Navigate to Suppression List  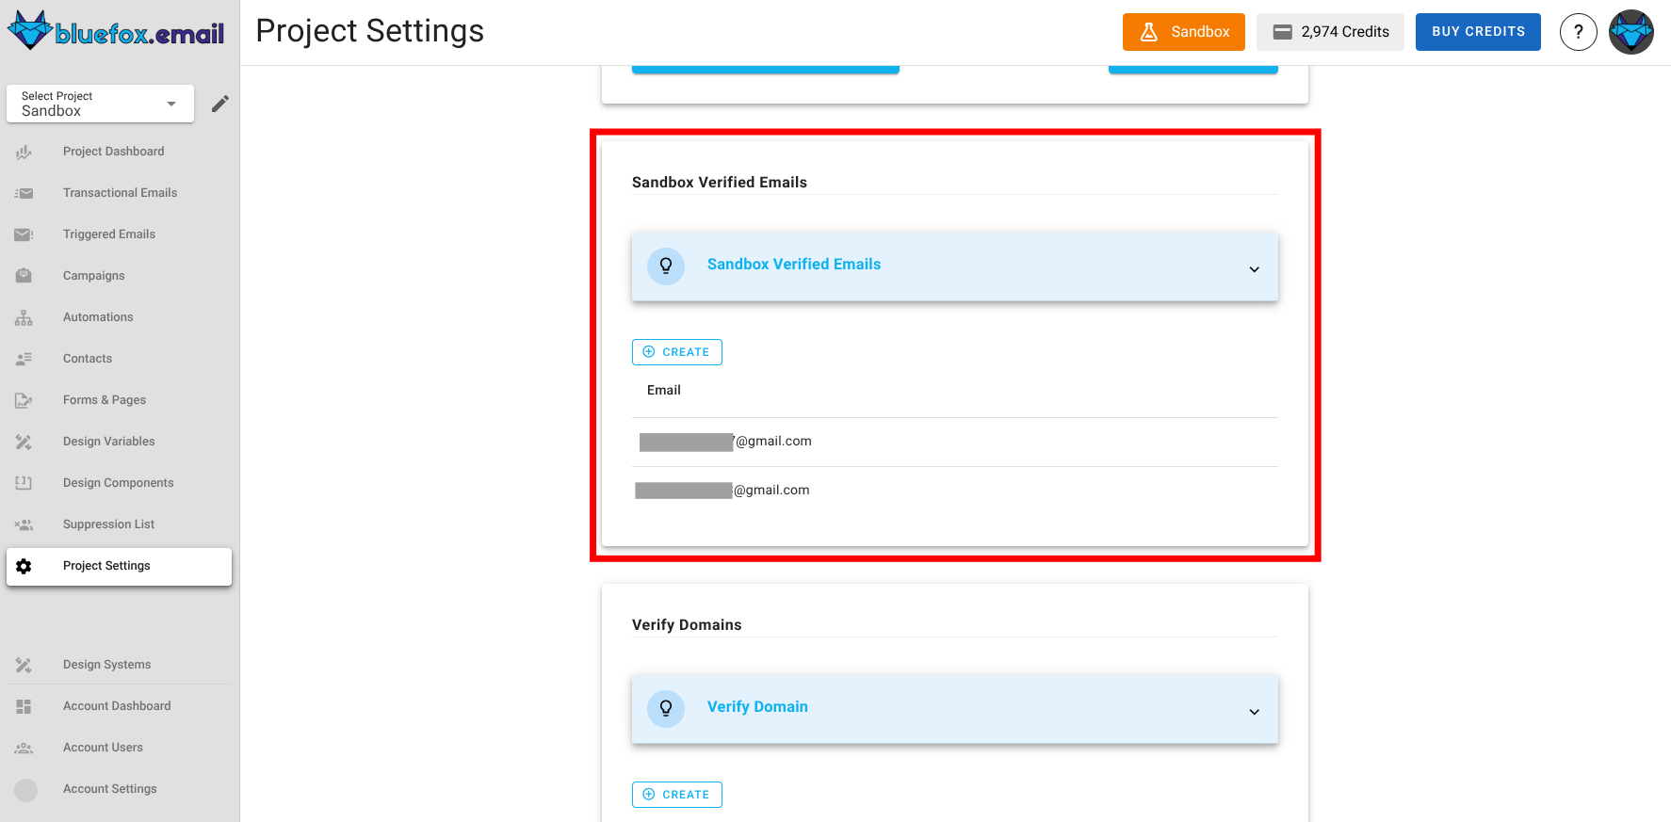pos(108,524)
